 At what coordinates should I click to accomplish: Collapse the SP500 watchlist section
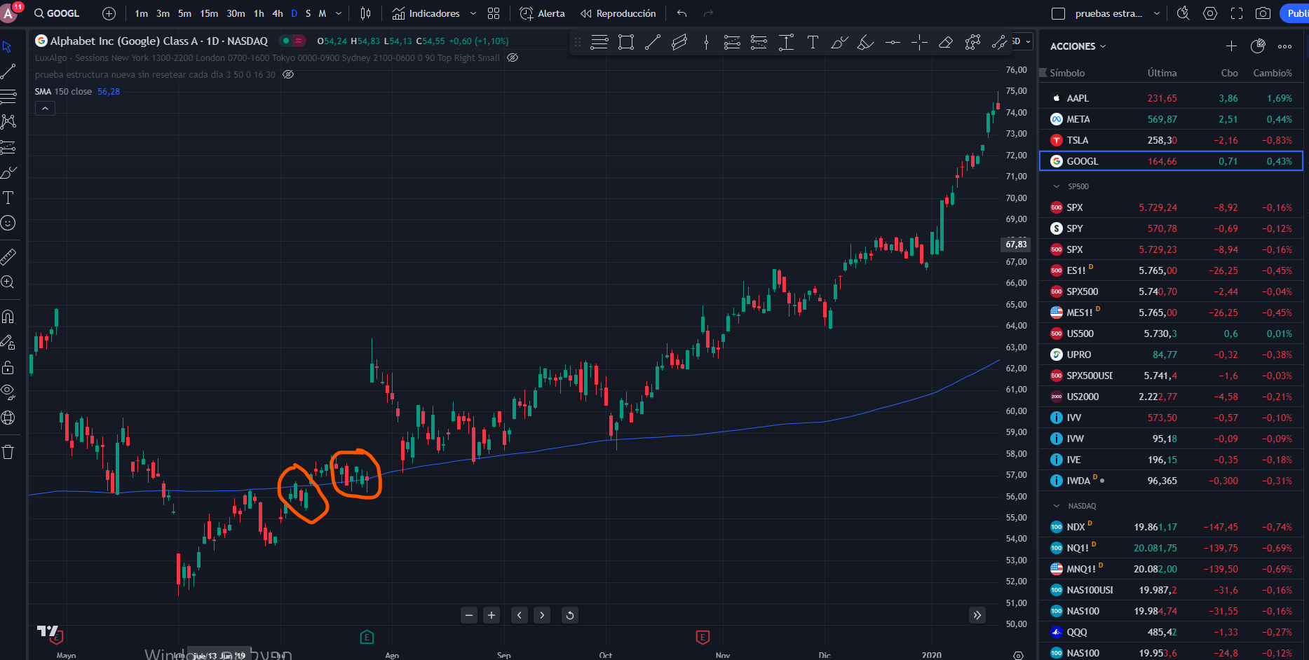pos(1057,186)
